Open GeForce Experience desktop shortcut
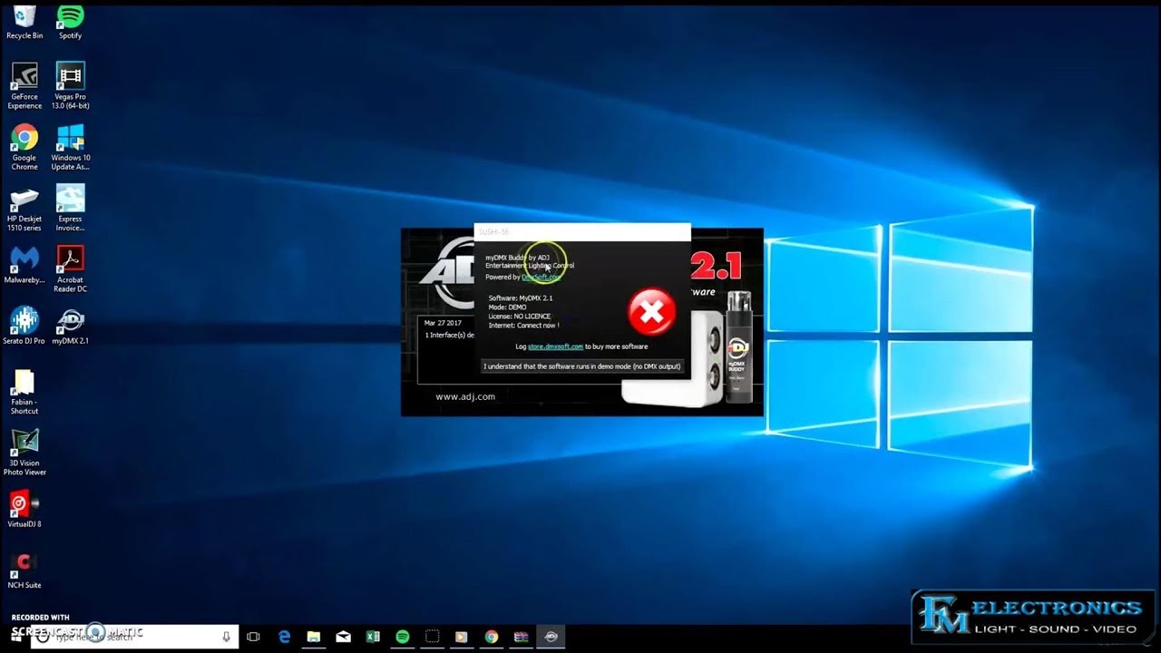1161x653 pixels. pos(24,86)
